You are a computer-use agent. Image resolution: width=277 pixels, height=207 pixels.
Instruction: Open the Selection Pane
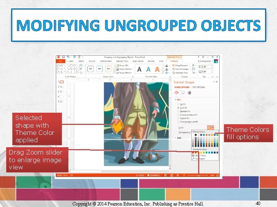point(180,73)
